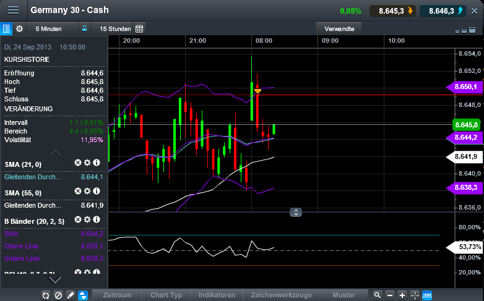Click the orange order marker on chart
The height and width of the screenshot is (301, 484).
tap(257, 91)
